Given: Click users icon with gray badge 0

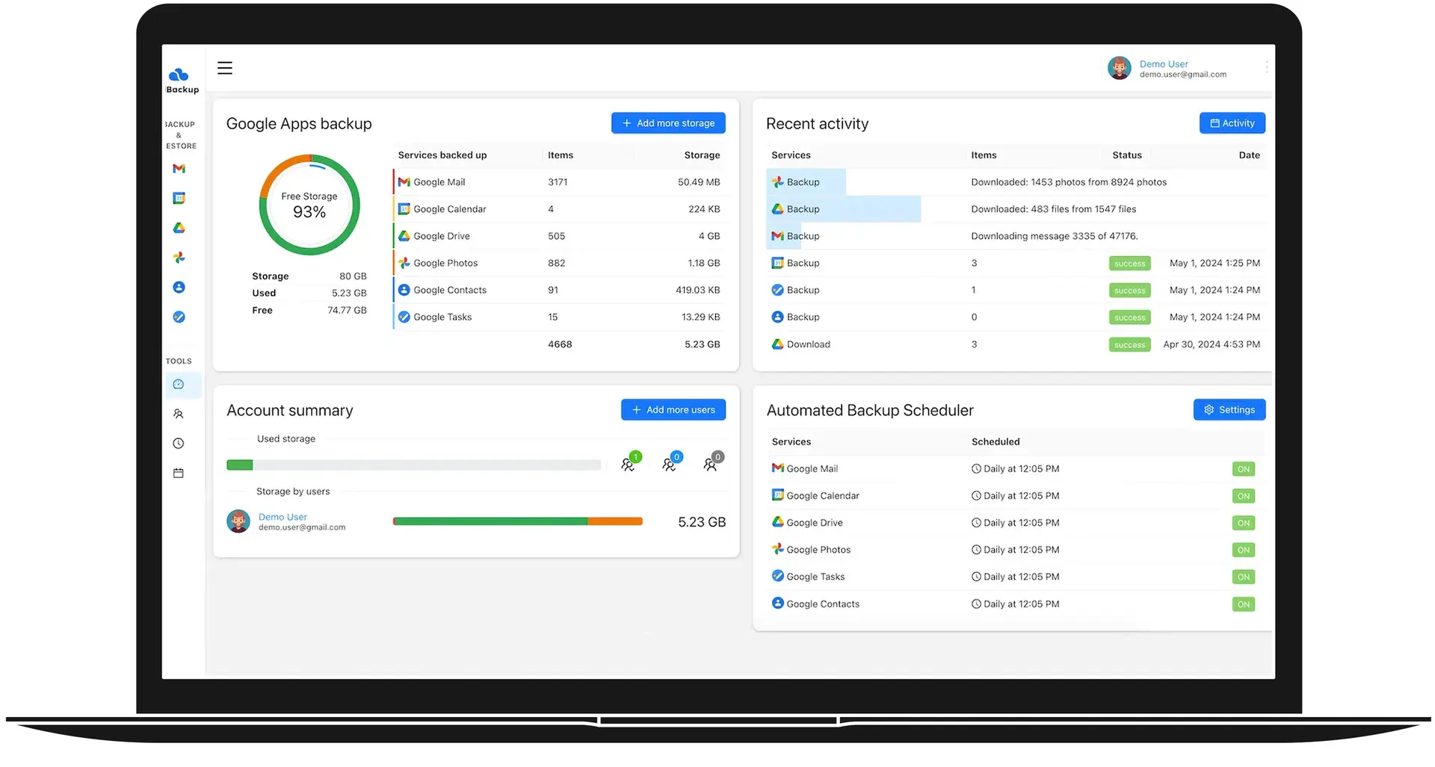Looking at the screenshot, I should (712, 462).
